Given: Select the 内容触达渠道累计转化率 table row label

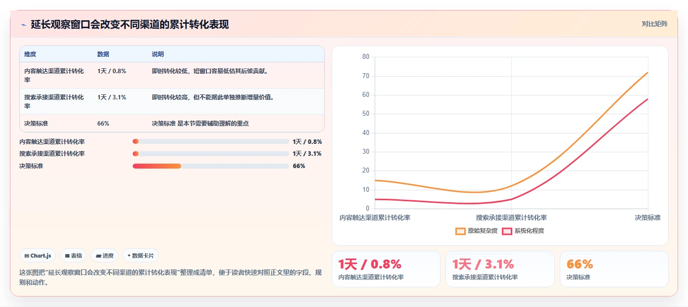Looking at the screenshot, I should pos(54,75).
